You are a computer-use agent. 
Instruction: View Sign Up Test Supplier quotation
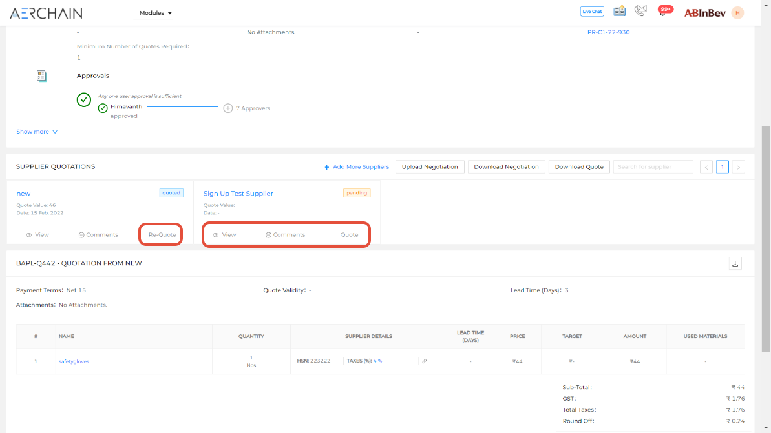click(x=224, y=235)
